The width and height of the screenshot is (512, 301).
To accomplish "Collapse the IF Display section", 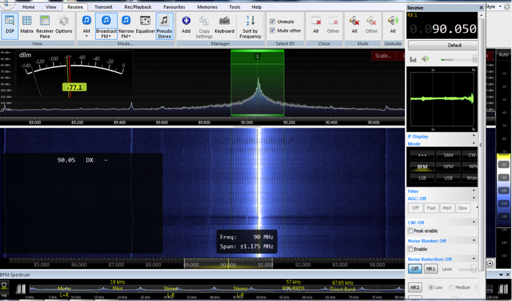I will click(474, 136).
